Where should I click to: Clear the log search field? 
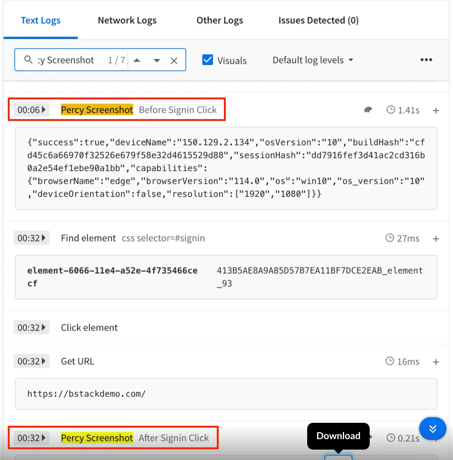[x=174, y=61]
